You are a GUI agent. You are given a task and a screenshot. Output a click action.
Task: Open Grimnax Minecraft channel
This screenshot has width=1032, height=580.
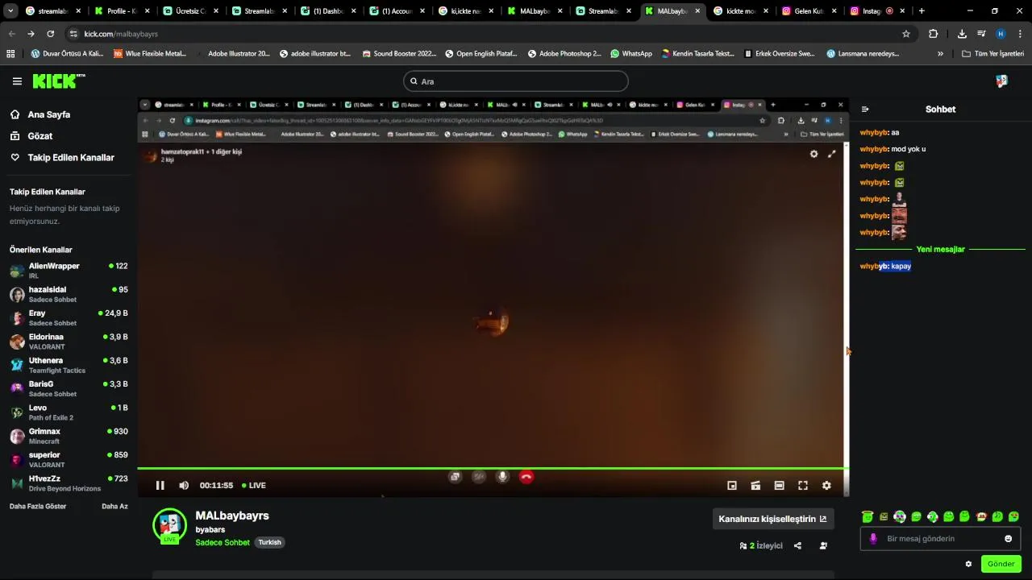pos(69,436)
